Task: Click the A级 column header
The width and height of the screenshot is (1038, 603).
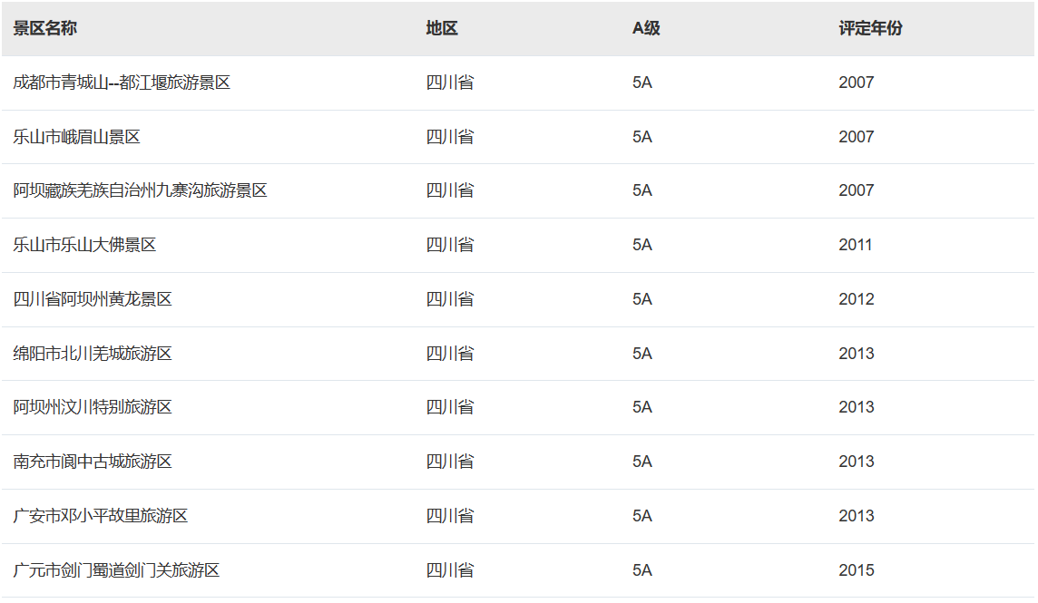Action: coord(646,28)
